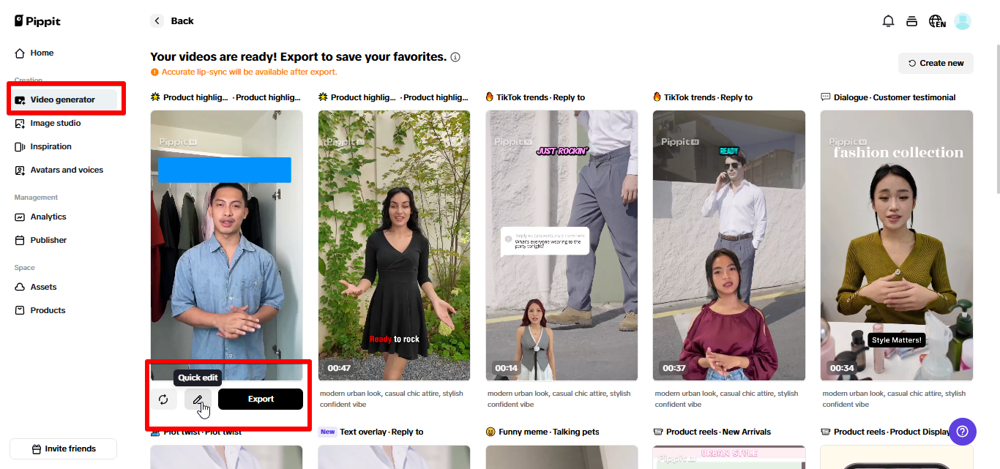Image resolution: width=1000 pixels, height=469 pixels.
Task: Open the notifications bell
Action: pyautogui.click(x=888, y=21)
